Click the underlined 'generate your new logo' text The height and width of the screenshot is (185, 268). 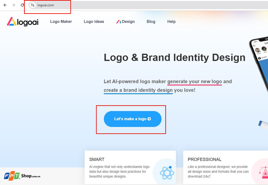pos(195,82)
